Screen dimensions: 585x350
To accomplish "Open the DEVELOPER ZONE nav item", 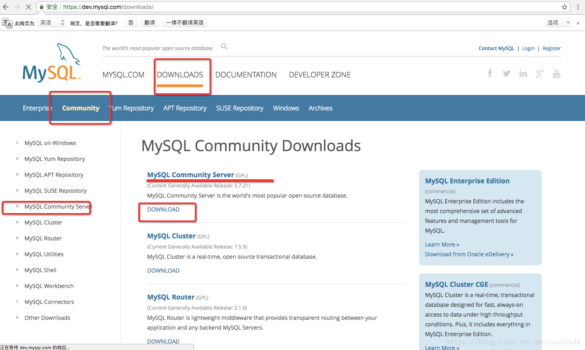I will (x=320, y=75).
